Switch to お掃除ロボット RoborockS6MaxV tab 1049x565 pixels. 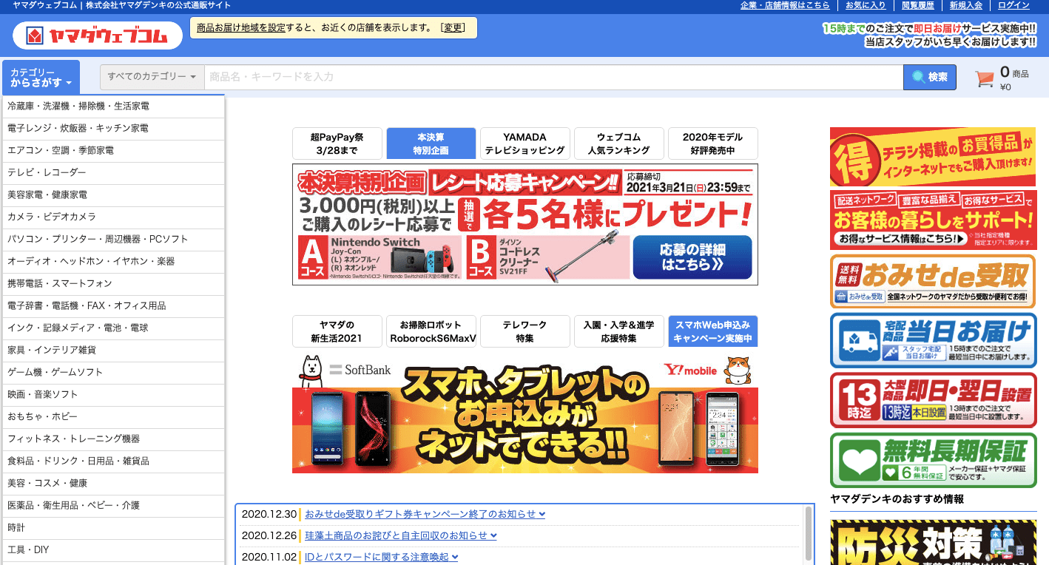coord(431,331)
